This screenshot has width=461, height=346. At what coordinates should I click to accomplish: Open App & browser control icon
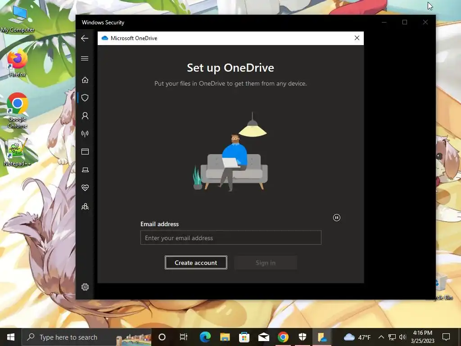[x=85, y=151]
